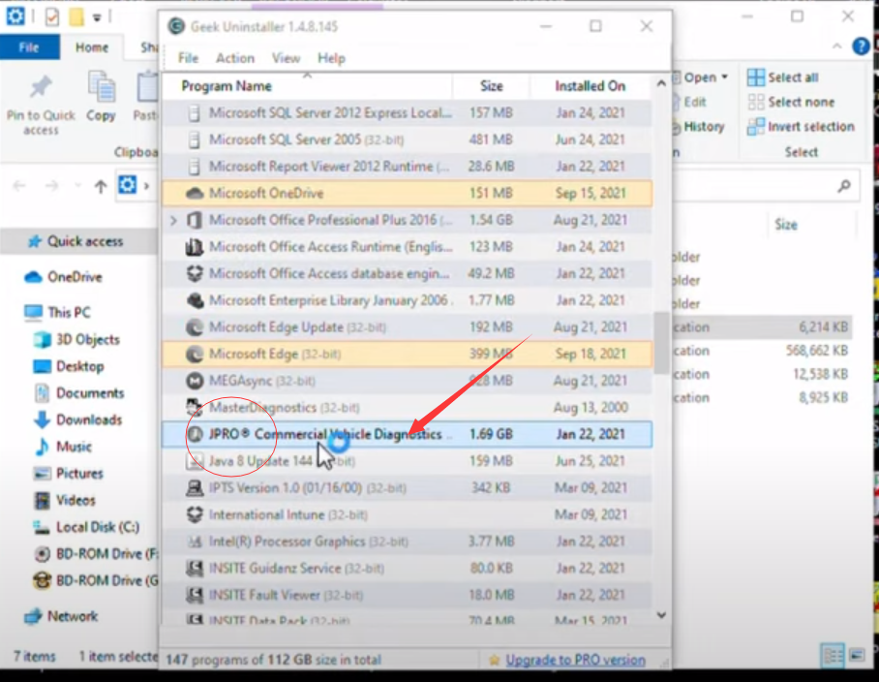Select the Aug 13, 2000 install date cell
The width and height of the screenshot is (879, 682).
(591, 407)
